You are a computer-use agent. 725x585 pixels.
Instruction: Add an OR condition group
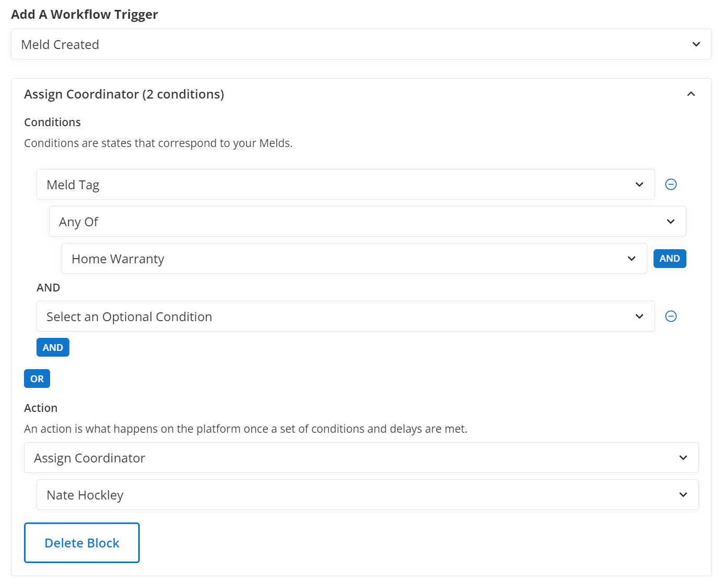pos(37,379)
